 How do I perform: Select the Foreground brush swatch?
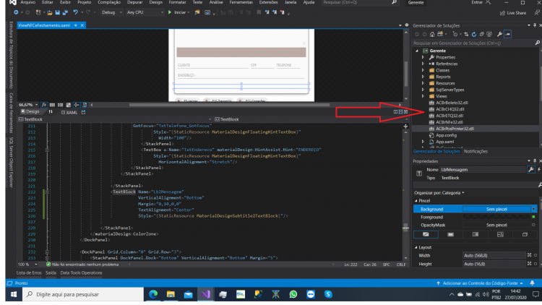(x=496, y=217)
